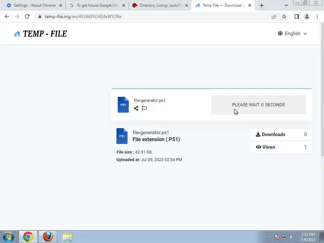Viewport: 324px width, 243px height.
Task: Click Chrome in the taskbar
Action: (x=28, y=237)
